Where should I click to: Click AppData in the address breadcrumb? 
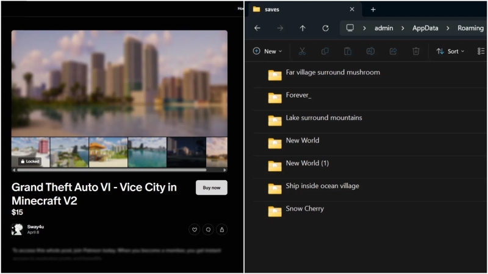[x=425, y=28]
